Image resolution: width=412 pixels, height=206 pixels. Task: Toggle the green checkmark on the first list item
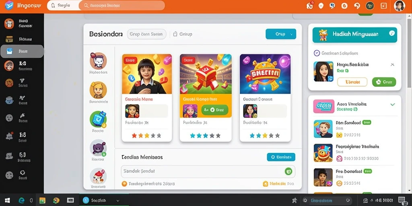coord(393,105)
